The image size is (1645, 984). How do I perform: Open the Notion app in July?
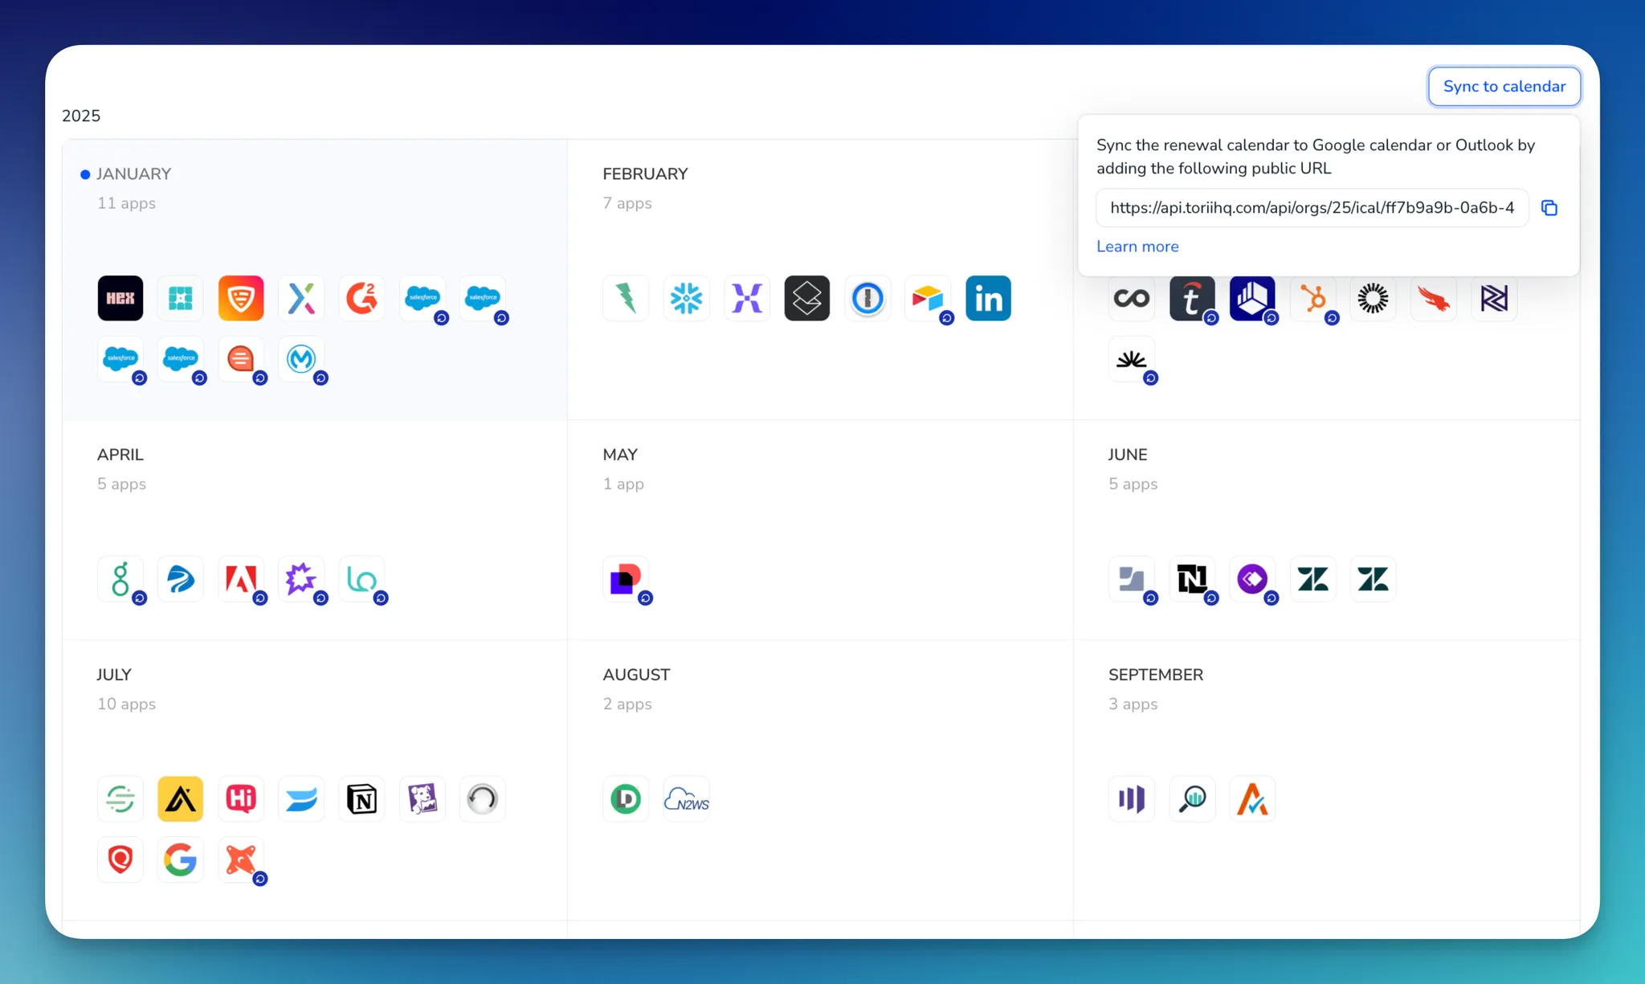(361, 798)
